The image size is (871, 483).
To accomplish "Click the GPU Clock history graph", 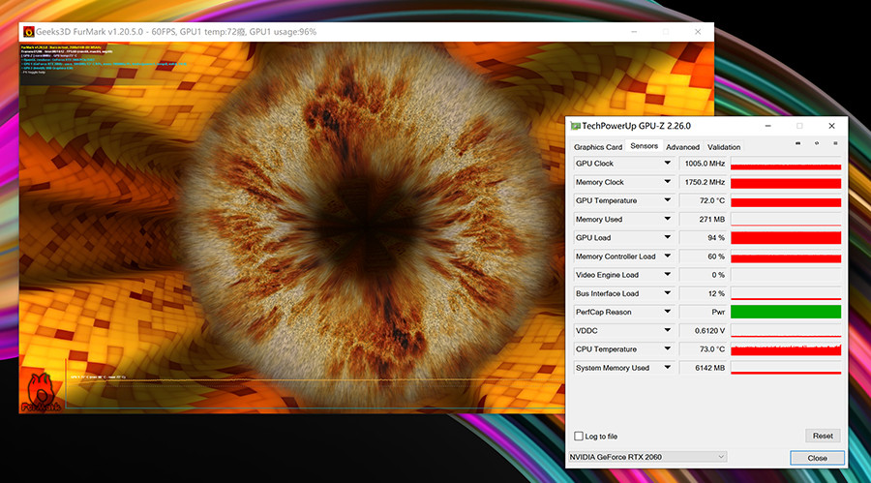I will (786, 164).
